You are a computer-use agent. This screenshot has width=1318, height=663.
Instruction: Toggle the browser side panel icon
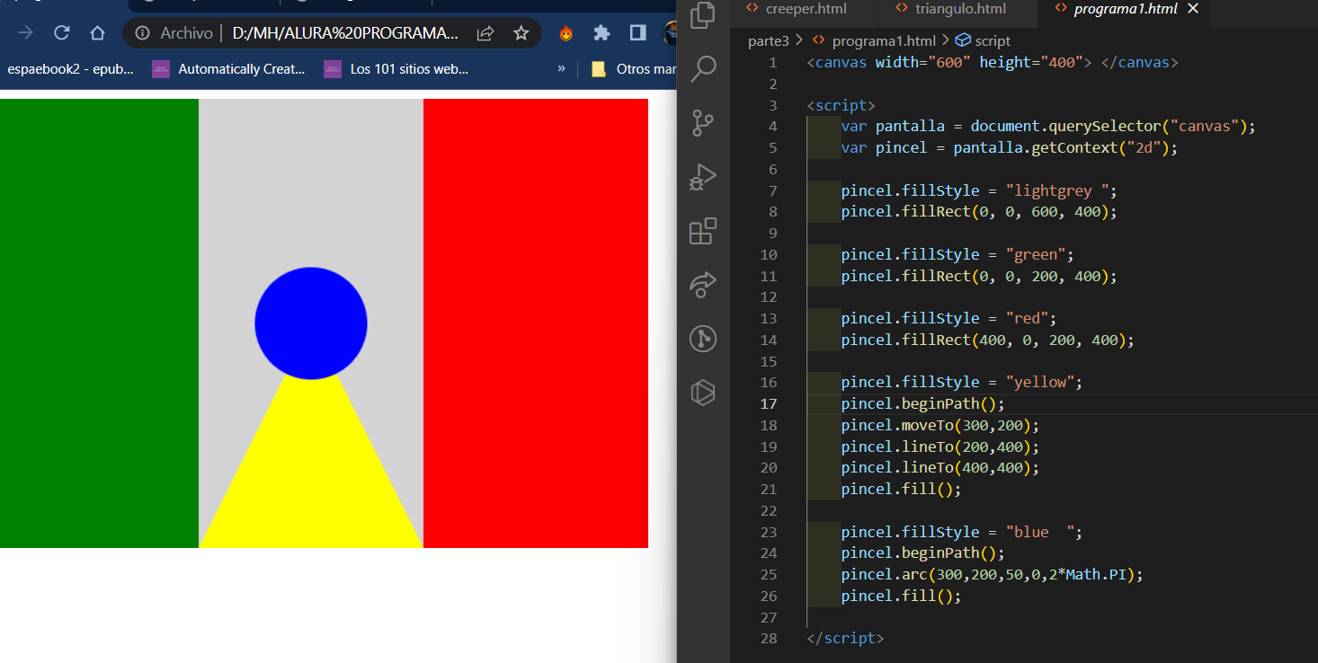point(637,33)
